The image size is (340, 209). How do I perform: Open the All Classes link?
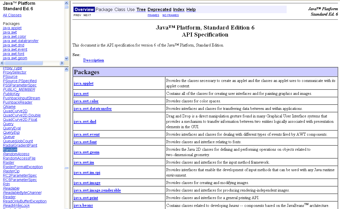point(12,15)
